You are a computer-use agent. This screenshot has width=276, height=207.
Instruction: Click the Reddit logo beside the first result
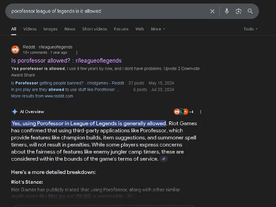pyautogui.click(x=15, y=50)
